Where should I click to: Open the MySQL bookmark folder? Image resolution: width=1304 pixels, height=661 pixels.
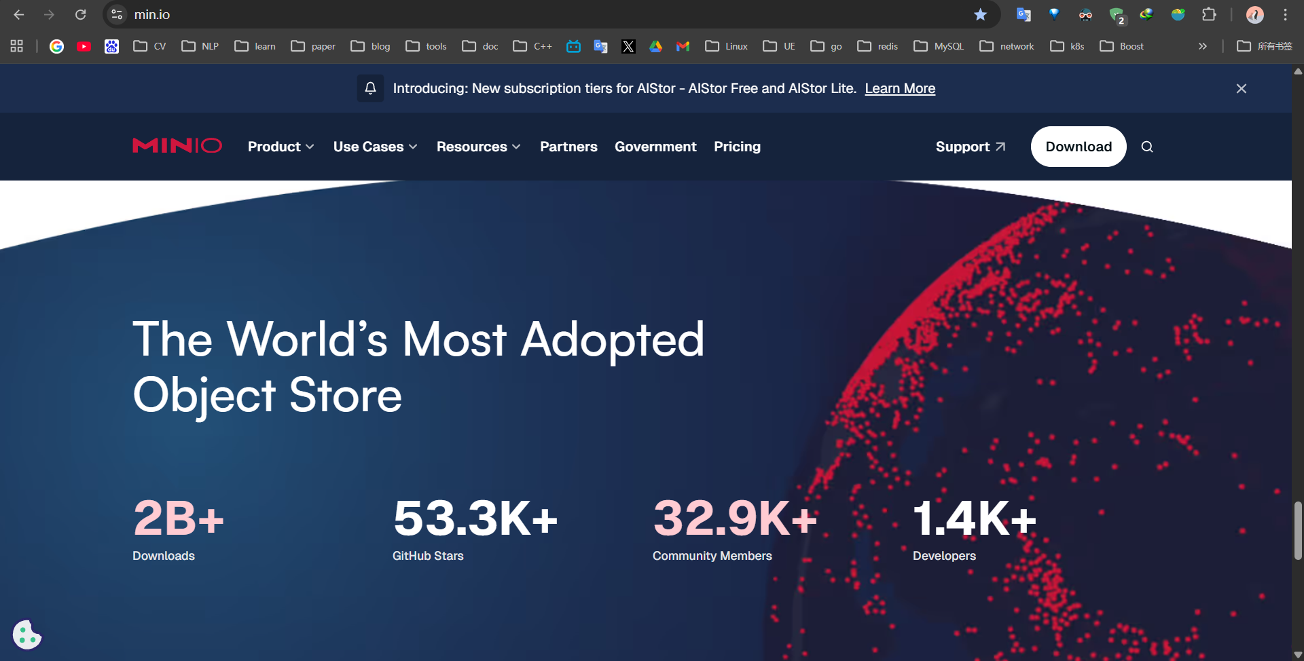pyautogui.click(x=939, y=46)
